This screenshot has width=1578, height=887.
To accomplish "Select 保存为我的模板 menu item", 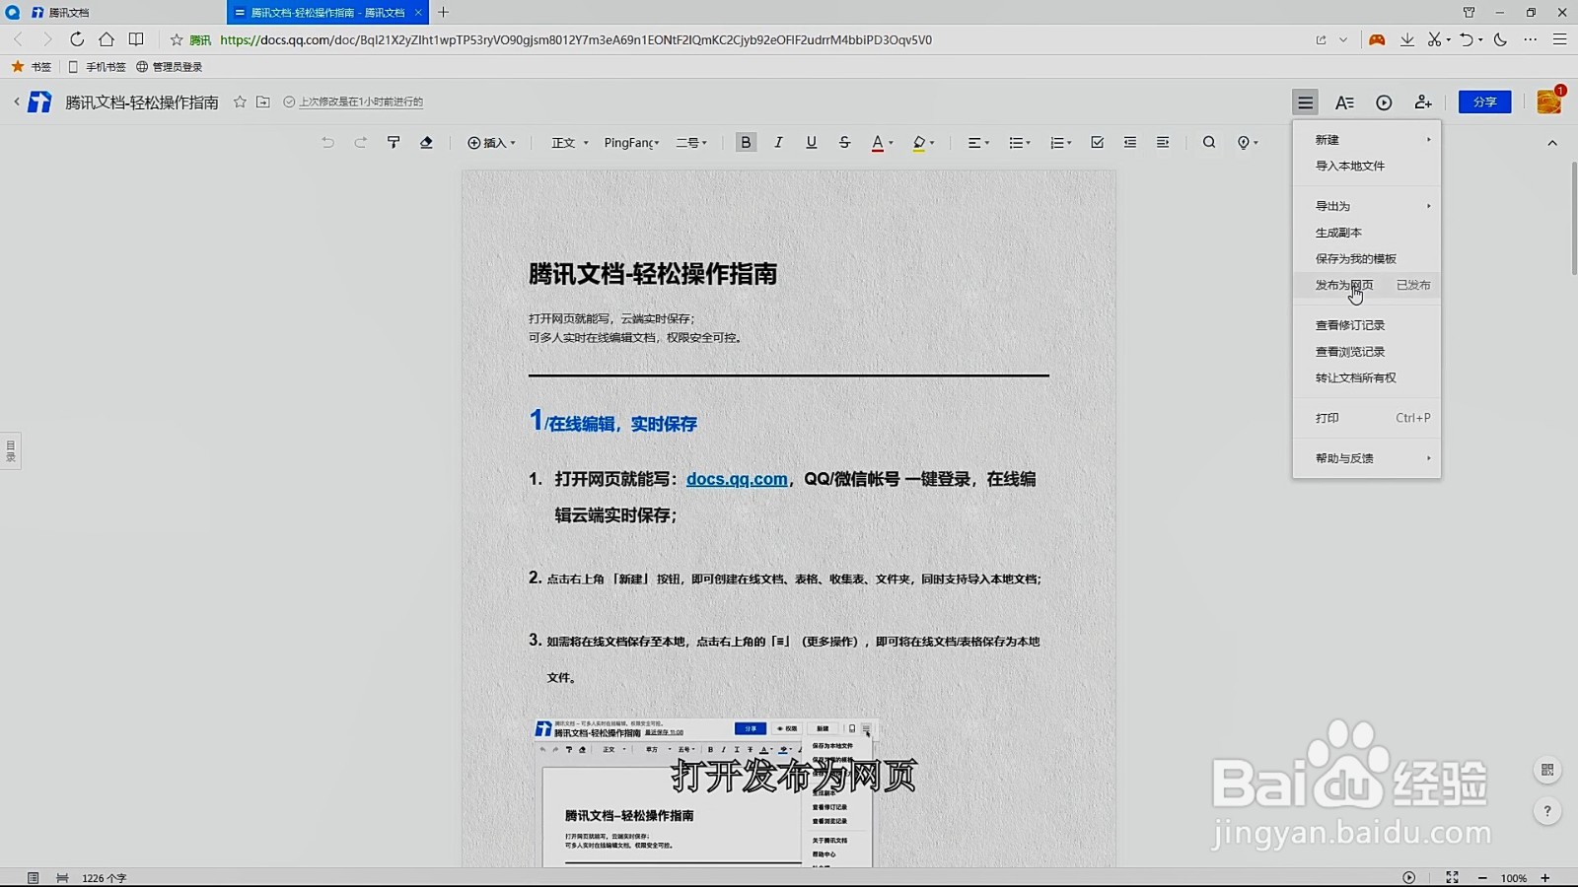I will coord(1367,258).
